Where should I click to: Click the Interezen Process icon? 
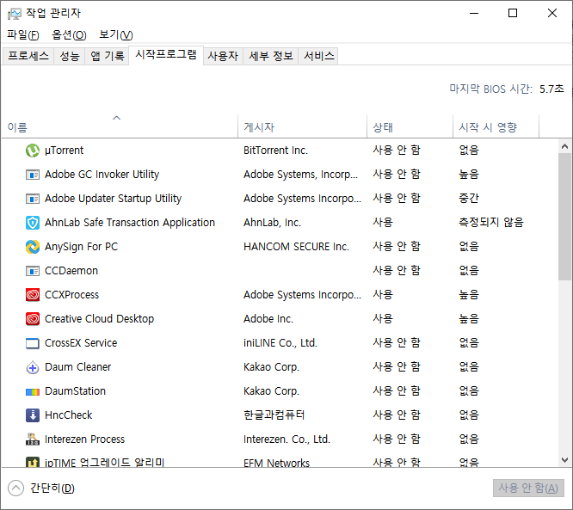click(x=33, y=439)
